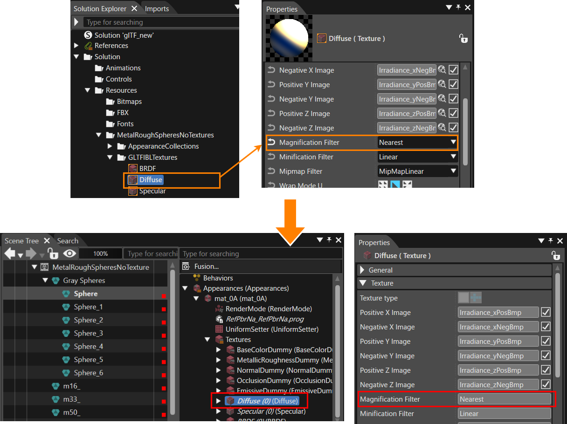
Task: Click the browse icon next to Negative X Image
Action: tap(442, 70)
